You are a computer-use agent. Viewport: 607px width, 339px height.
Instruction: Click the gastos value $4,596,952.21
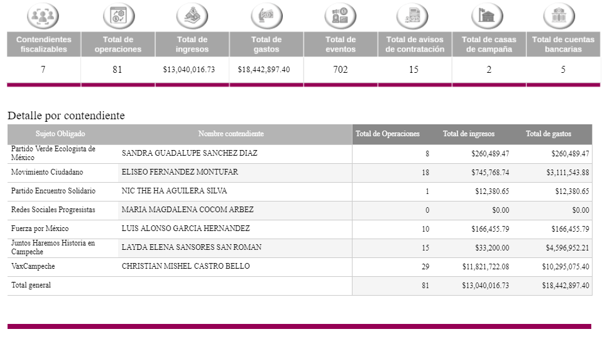click(567, 248)
